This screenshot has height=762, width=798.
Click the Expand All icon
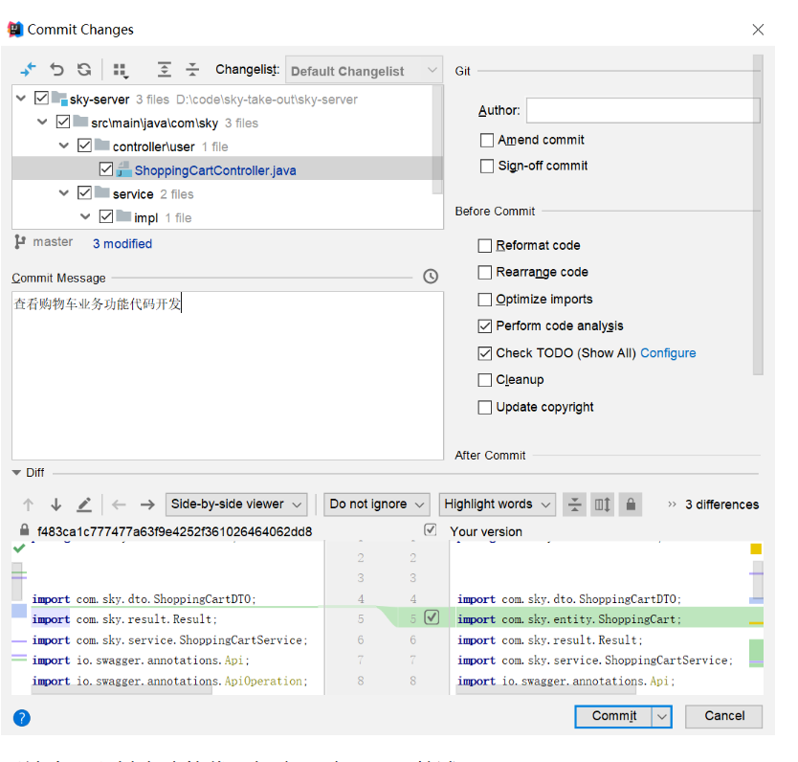pos(164,69)
